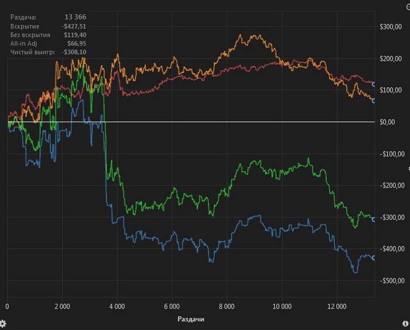Screen dimensions: 410x330
Task: Click the green line end marker
Action: pyautogui.click(x=374, y=219)
